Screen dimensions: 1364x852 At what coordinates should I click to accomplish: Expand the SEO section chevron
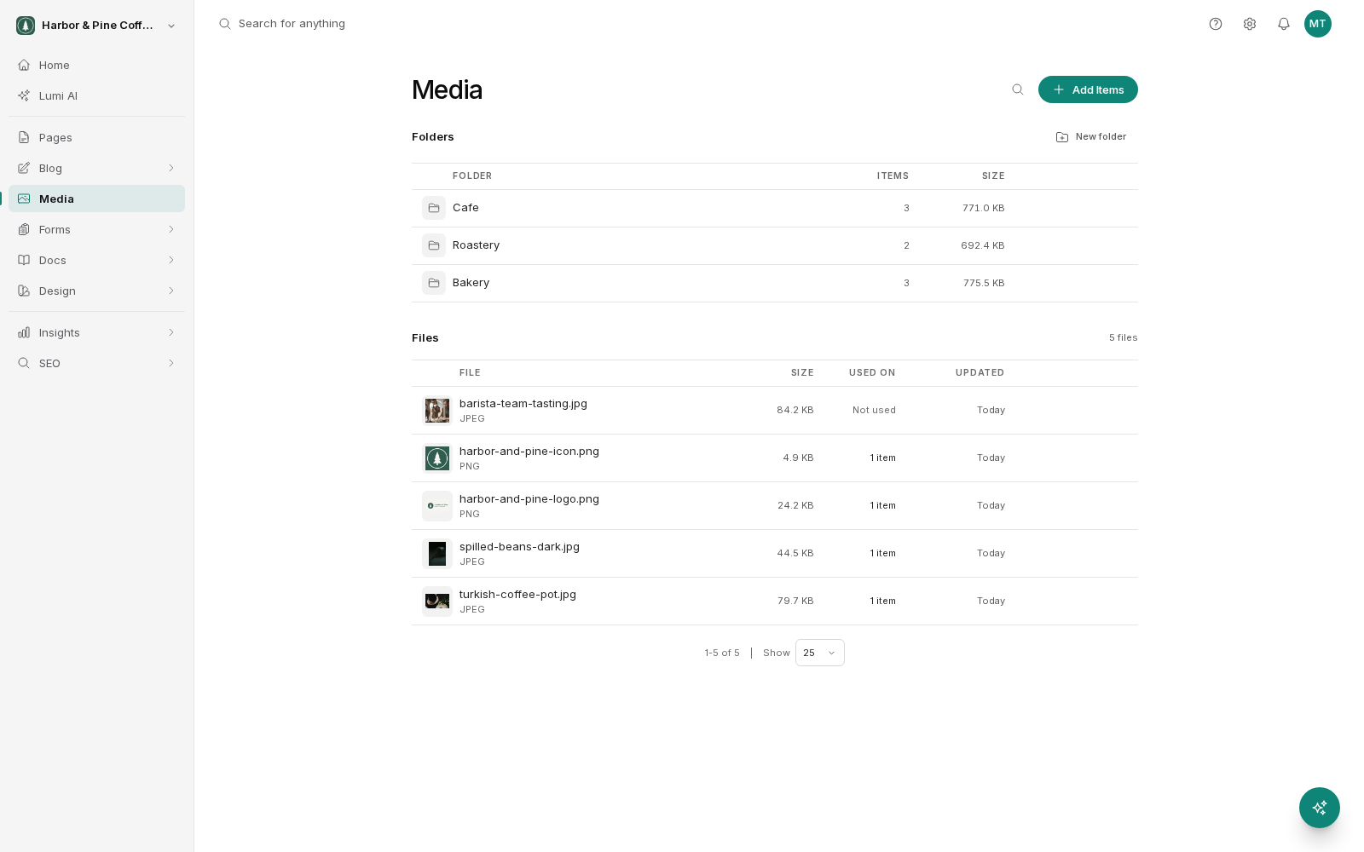pyautogui.click(x=171, y=363)
